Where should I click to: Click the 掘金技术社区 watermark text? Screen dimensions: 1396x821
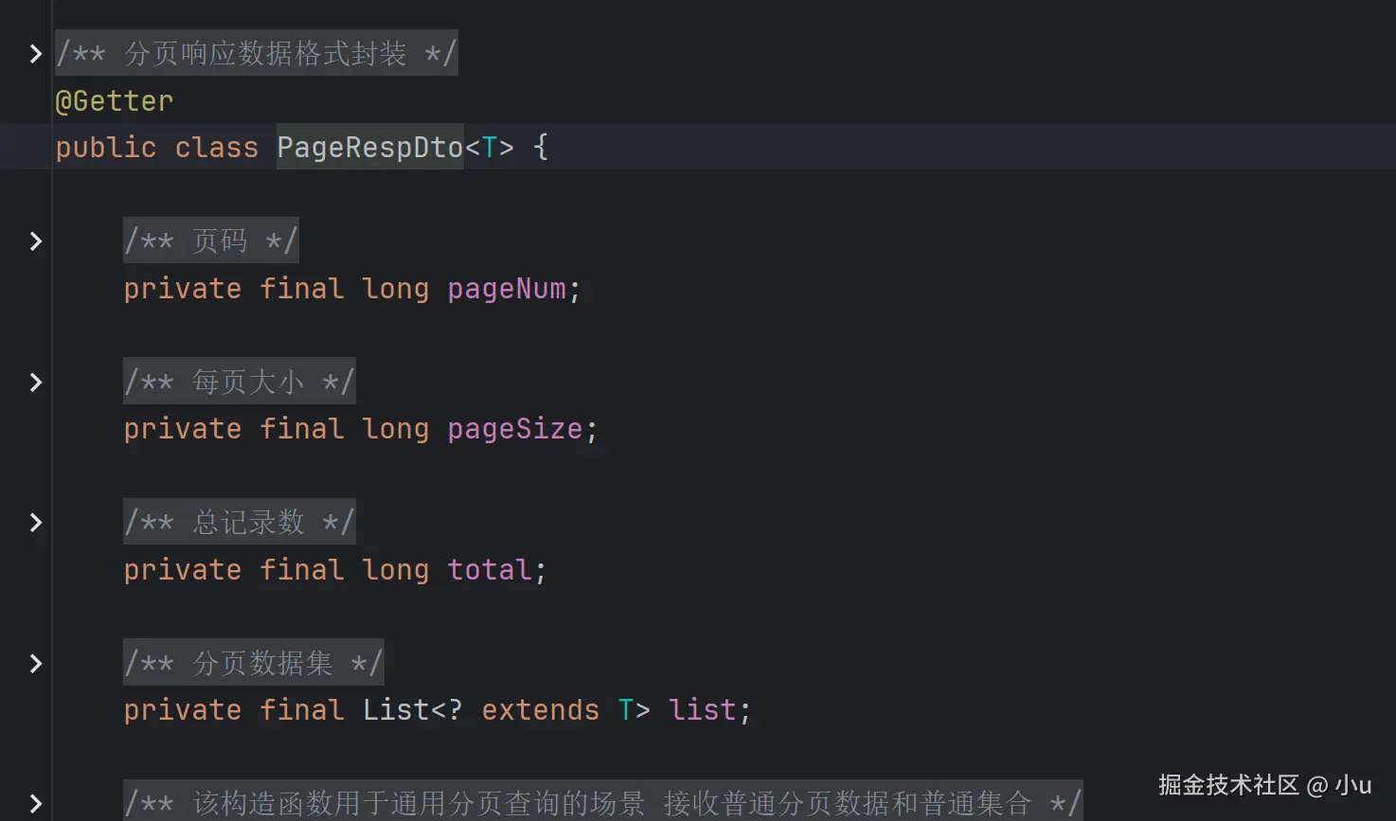(1227, 785)
